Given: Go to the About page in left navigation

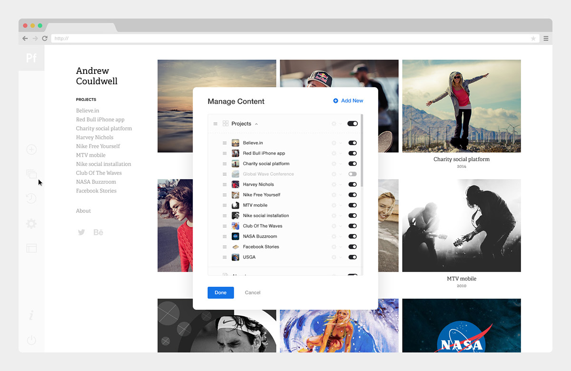Looking at the screenshot, I should click(x=83, y=211).
